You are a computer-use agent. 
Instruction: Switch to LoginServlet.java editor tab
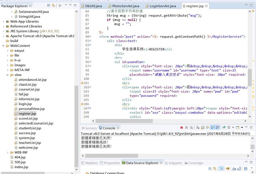(x=161, y=6)
